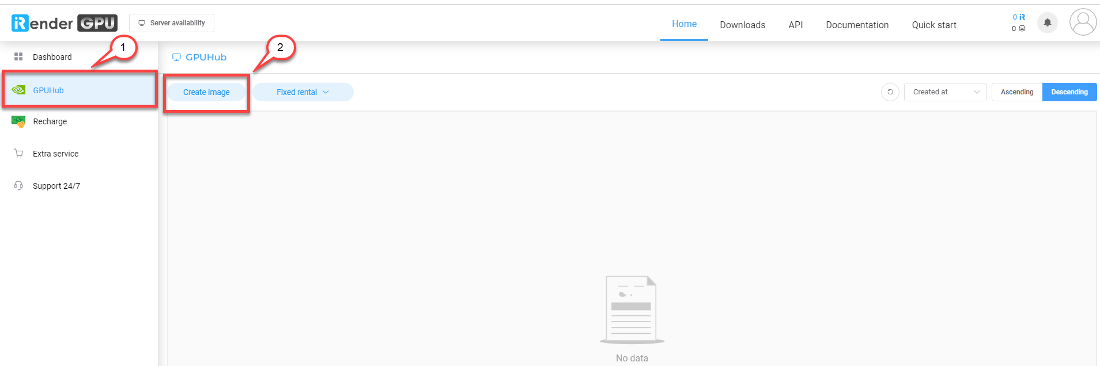1100x366 pixels.
Task: Click the iRender points balance
Action: coord(1018,17)
